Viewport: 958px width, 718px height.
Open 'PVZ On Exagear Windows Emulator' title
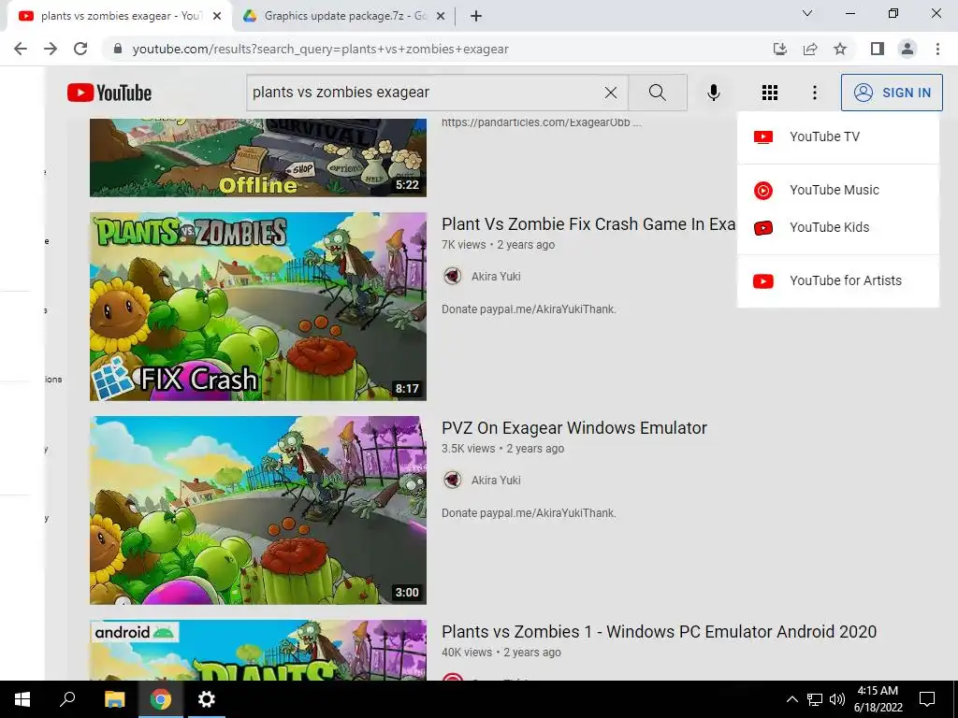(574, 428)
